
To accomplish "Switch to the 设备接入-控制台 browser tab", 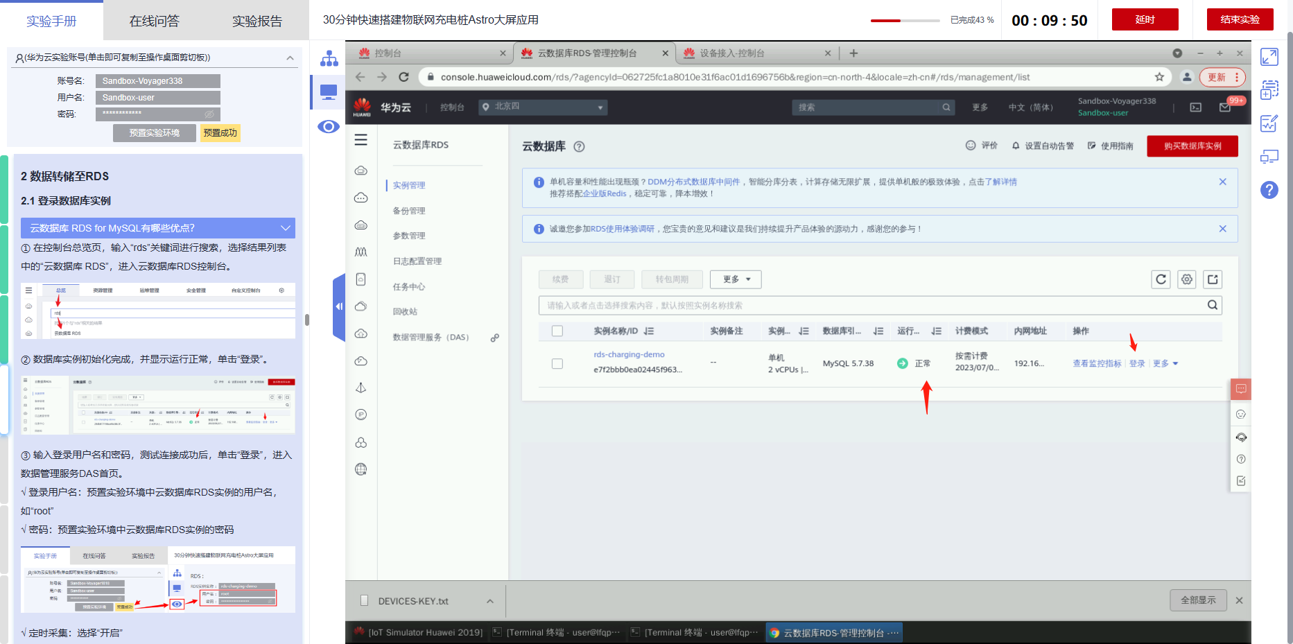I will point(756,53).
